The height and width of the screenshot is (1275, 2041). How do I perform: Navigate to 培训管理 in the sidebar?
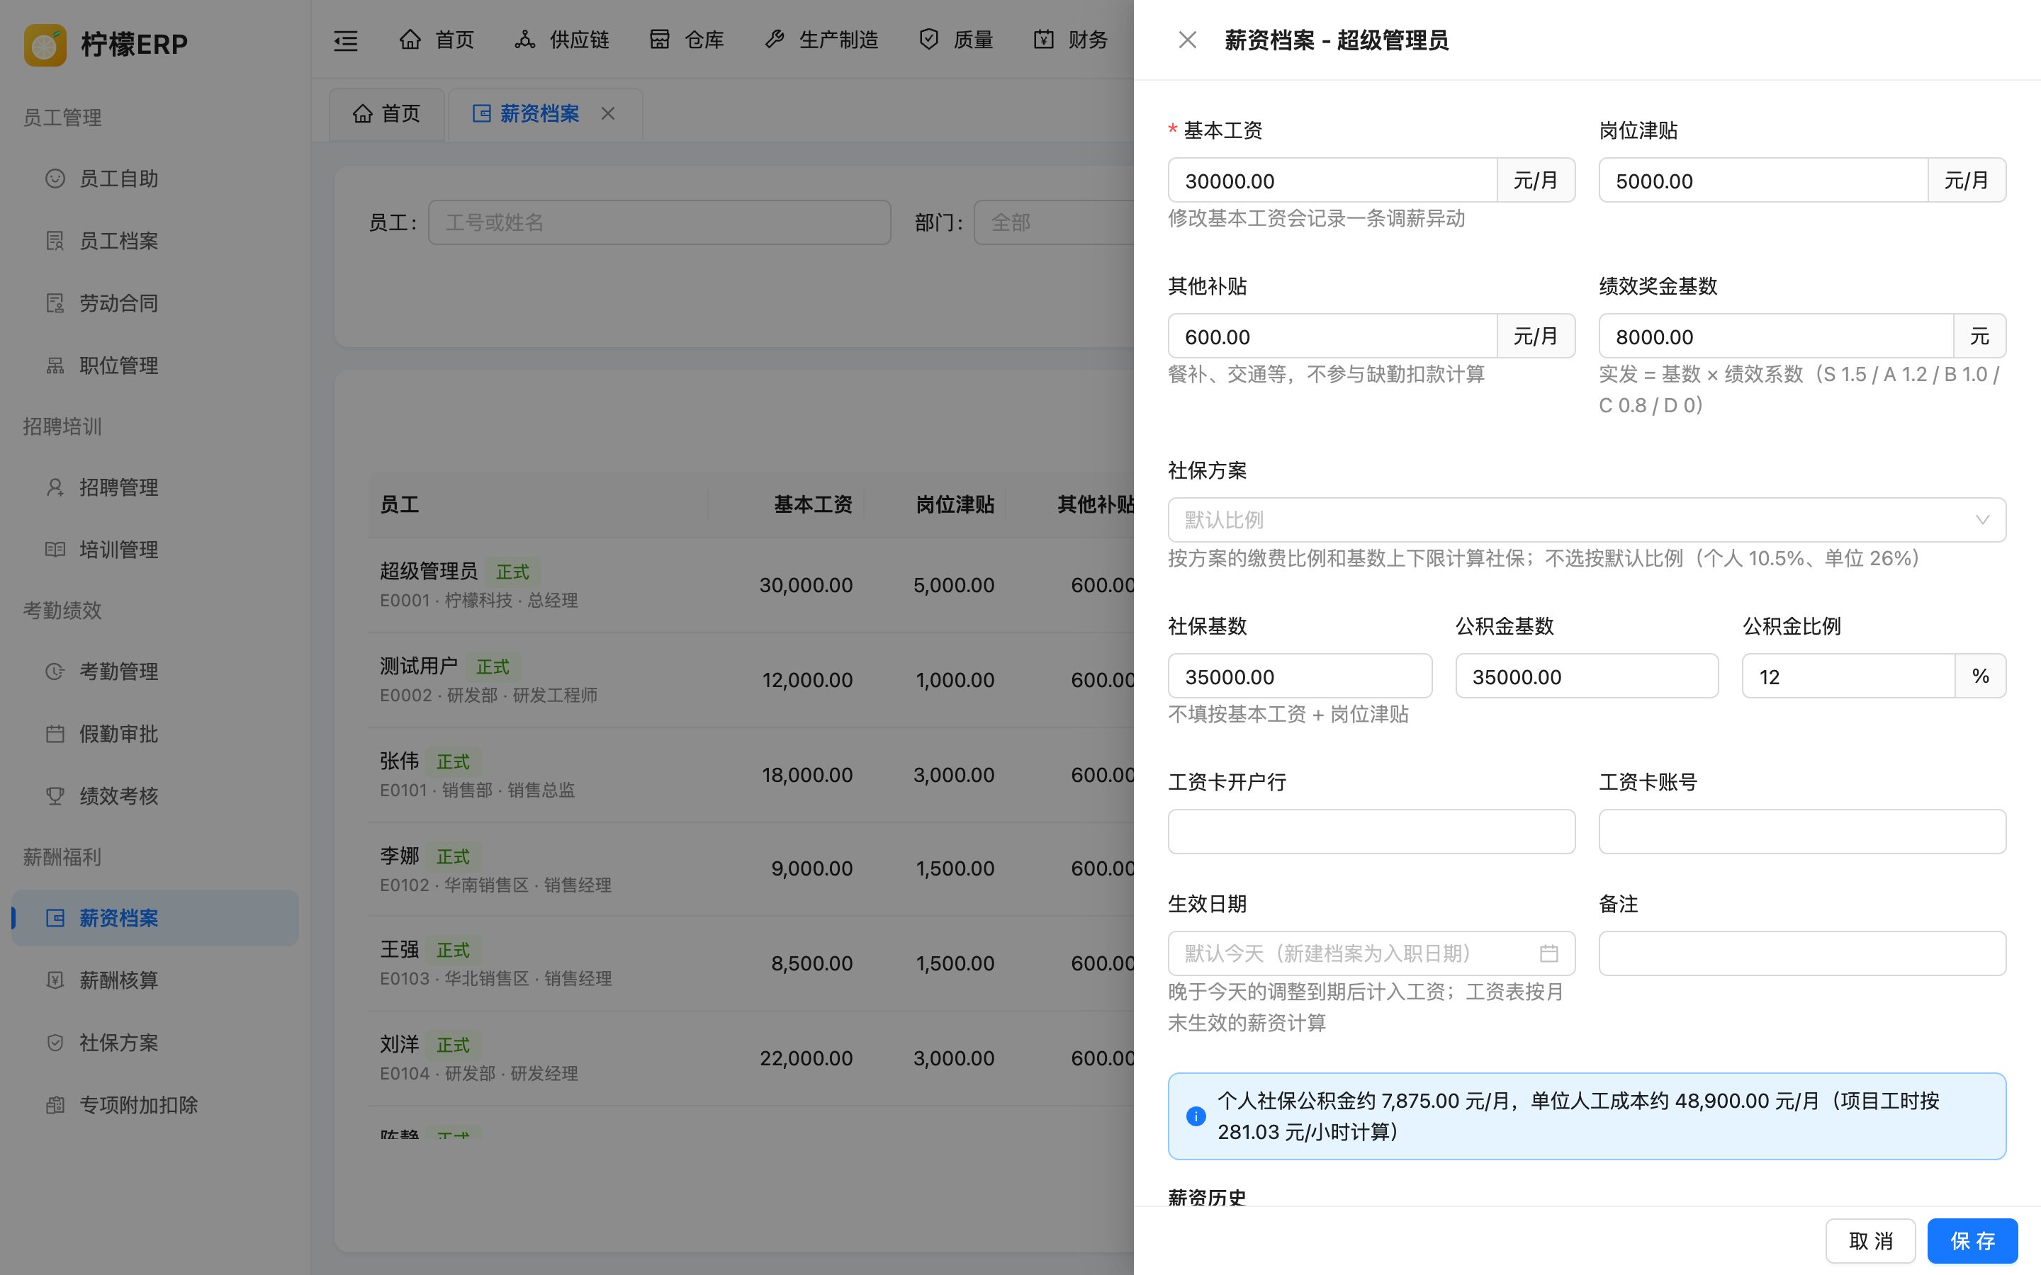(x=155, y=550)
